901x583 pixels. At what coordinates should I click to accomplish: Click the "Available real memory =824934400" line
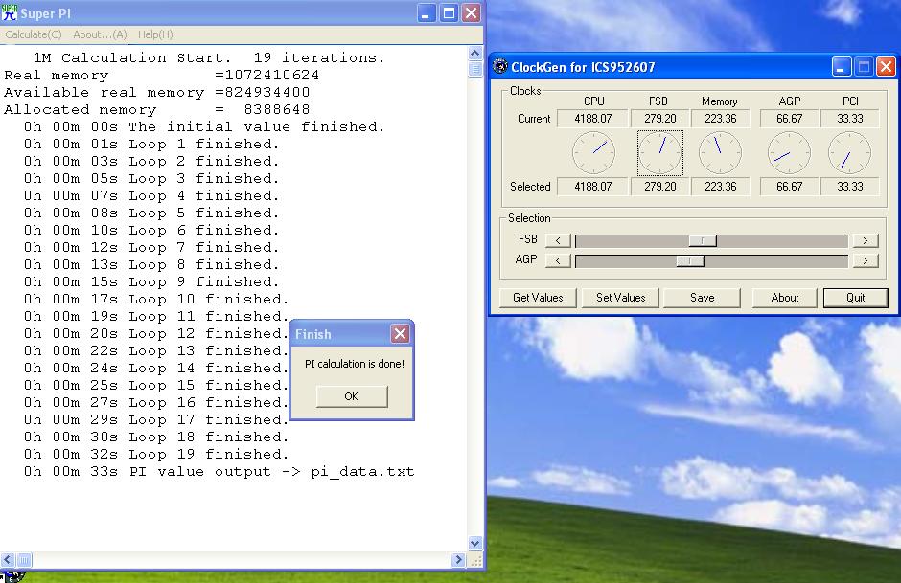click(157, 93)
